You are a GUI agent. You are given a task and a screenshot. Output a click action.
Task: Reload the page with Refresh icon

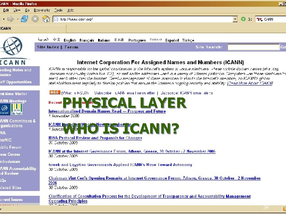coord(24,19)
